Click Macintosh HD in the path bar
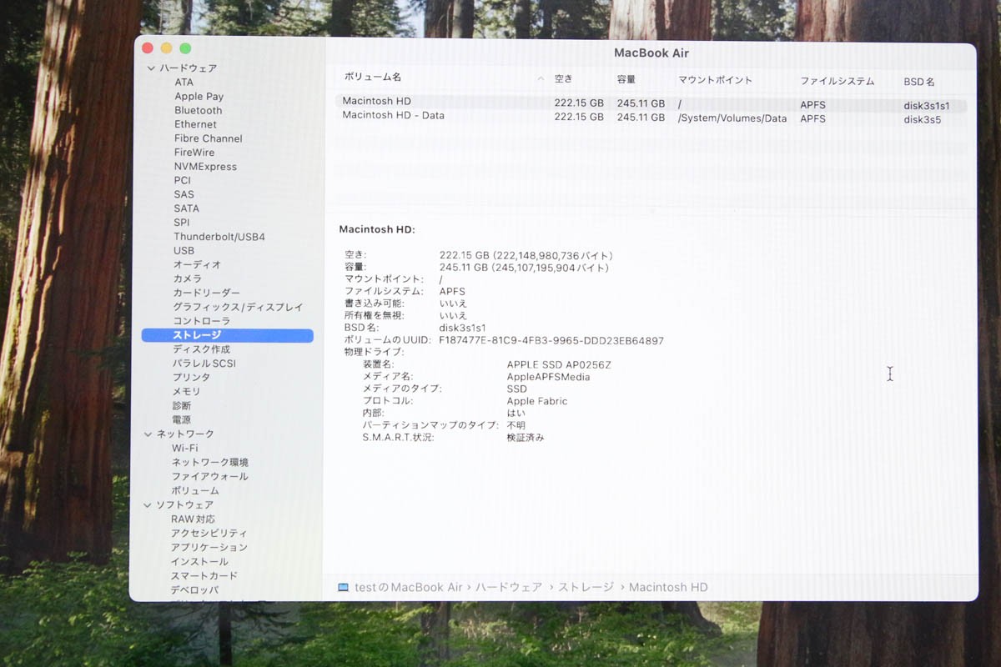The height and width of the screenshot is (667, 1001). tap(668, 587)
